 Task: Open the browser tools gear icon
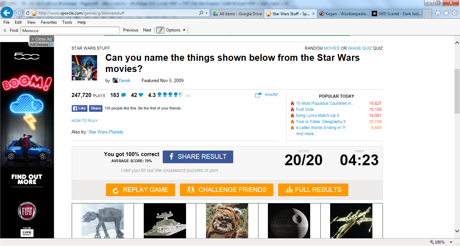click(454, 13)
